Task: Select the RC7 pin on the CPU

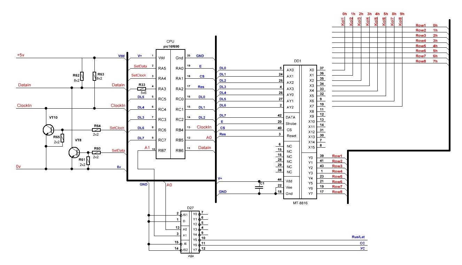Action: (163, 140)
